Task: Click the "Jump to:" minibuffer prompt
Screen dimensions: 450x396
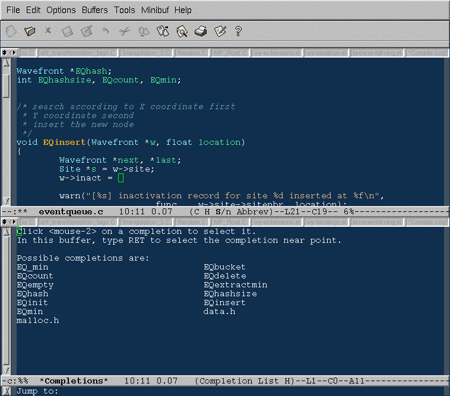Action: (x=37, y=391)
